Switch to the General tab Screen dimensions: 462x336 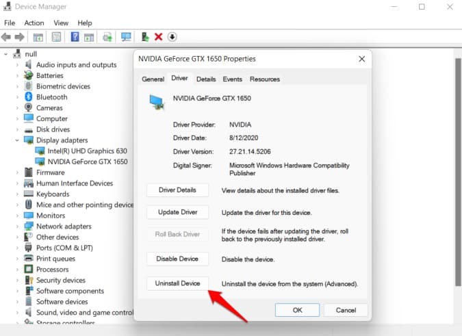click(153, 79)
